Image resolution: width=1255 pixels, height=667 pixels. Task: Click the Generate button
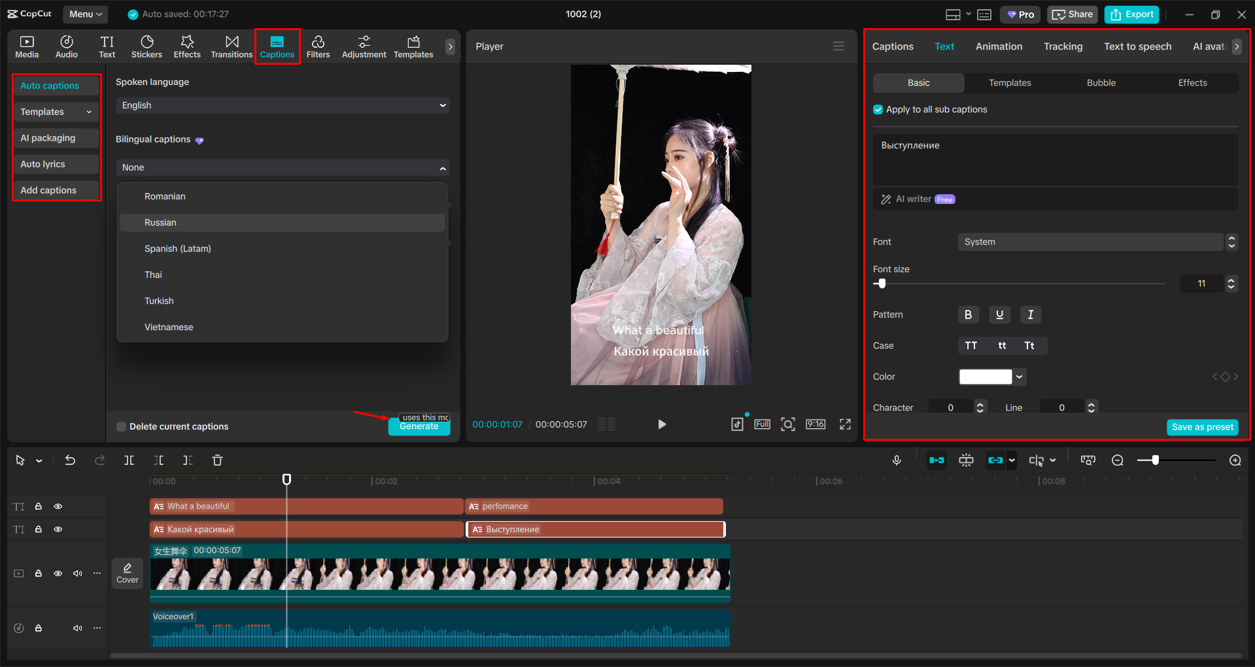click(419, 426)
